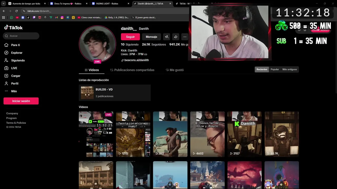Open the Instagram bookmark icon
The width and height of the screenshot is (337, 189).
pos(62,18)
